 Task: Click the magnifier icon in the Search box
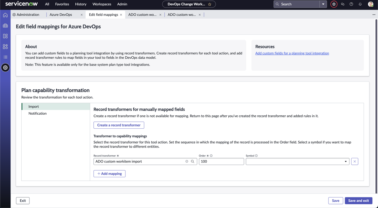pos(277,4)
